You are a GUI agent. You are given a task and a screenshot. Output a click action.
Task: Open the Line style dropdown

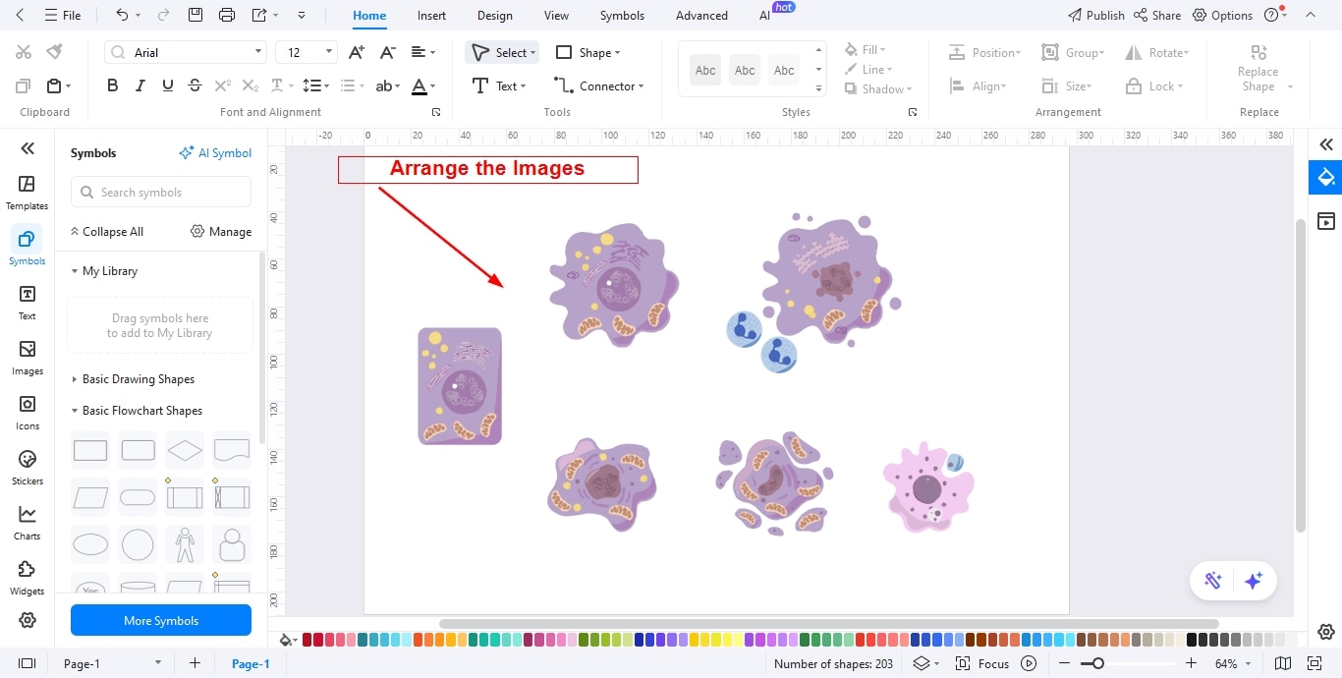(x=868, y=70)
